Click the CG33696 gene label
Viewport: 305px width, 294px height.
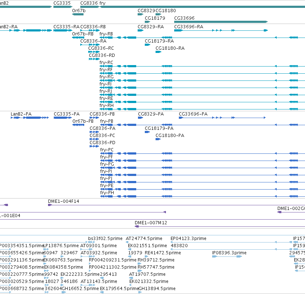pos(185,18)
